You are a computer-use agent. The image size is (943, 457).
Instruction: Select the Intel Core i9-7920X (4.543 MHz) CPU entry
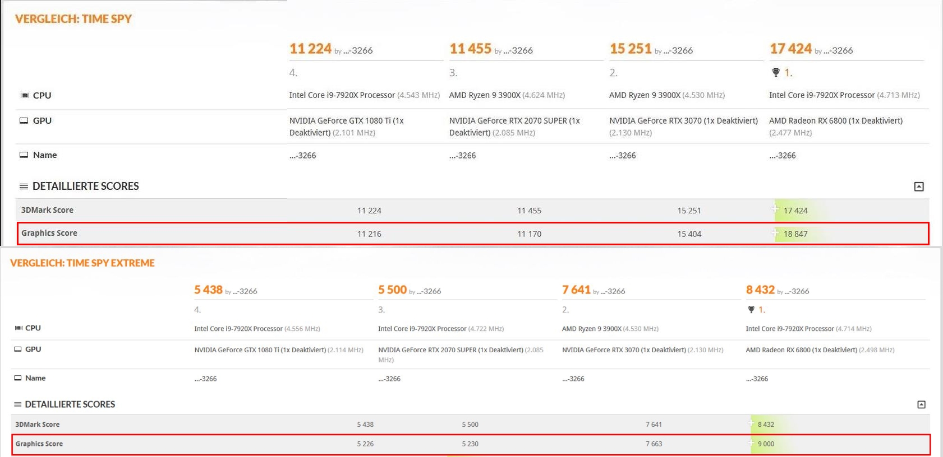365,95
